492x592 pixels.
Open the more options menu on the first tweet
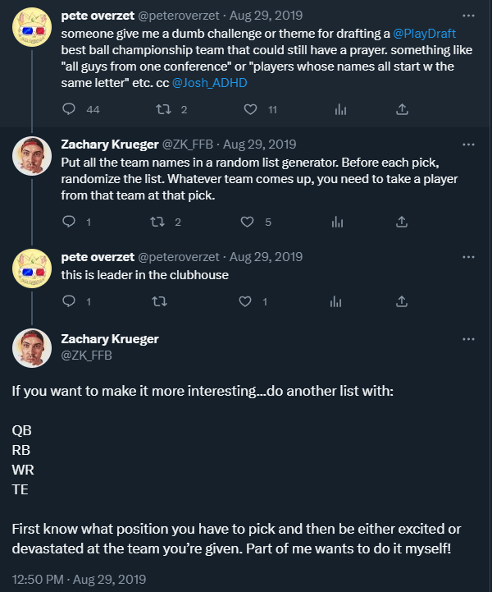pos(468,15)
